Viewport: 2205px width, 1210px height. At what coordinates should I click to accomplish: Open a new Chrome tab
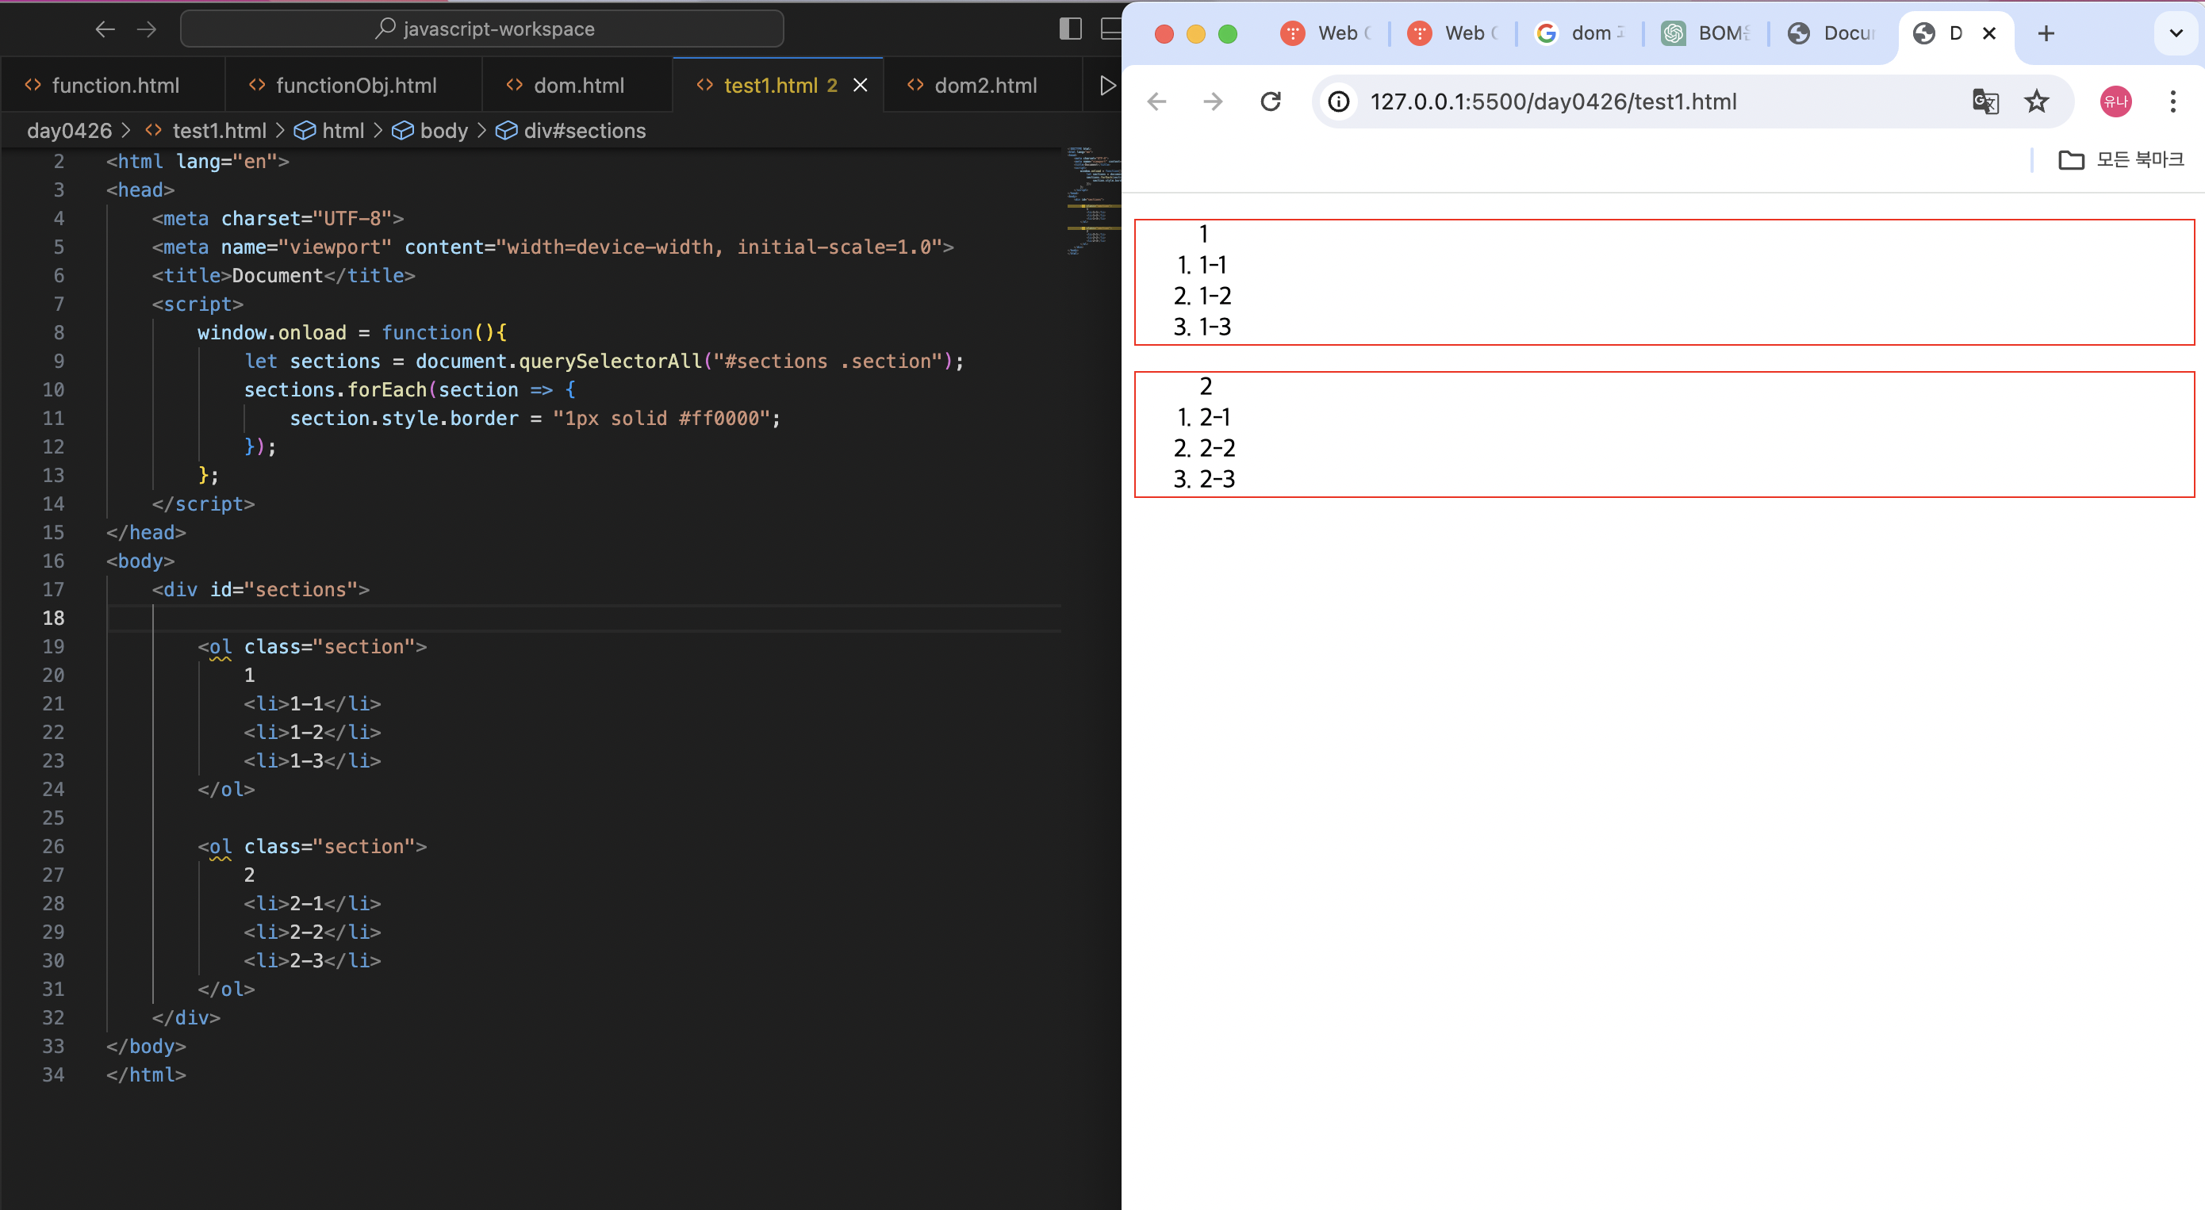[x=2046, y=33]
